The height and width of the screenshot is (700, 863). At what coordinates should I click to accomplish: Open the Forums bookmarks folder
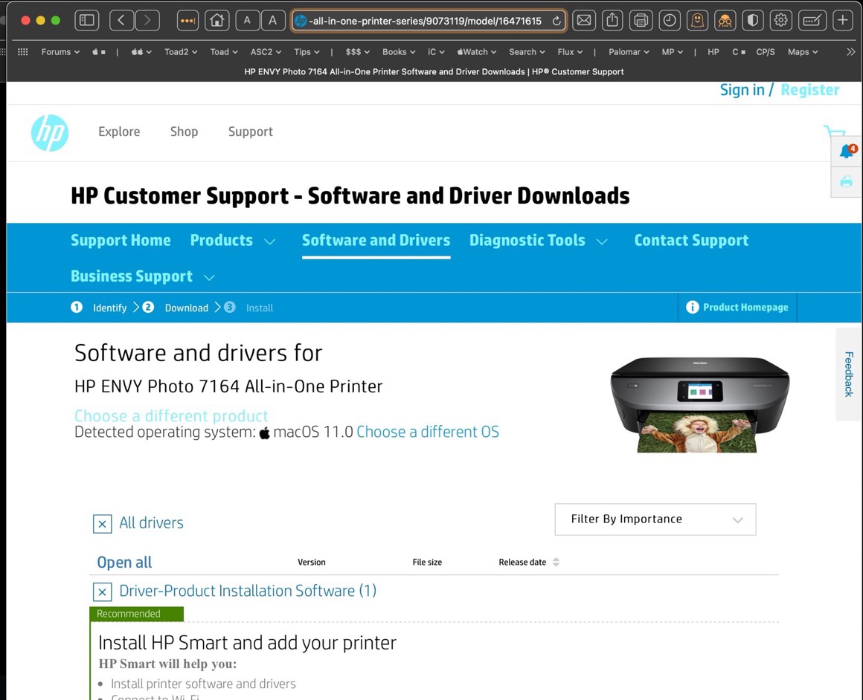pos(60,52)
